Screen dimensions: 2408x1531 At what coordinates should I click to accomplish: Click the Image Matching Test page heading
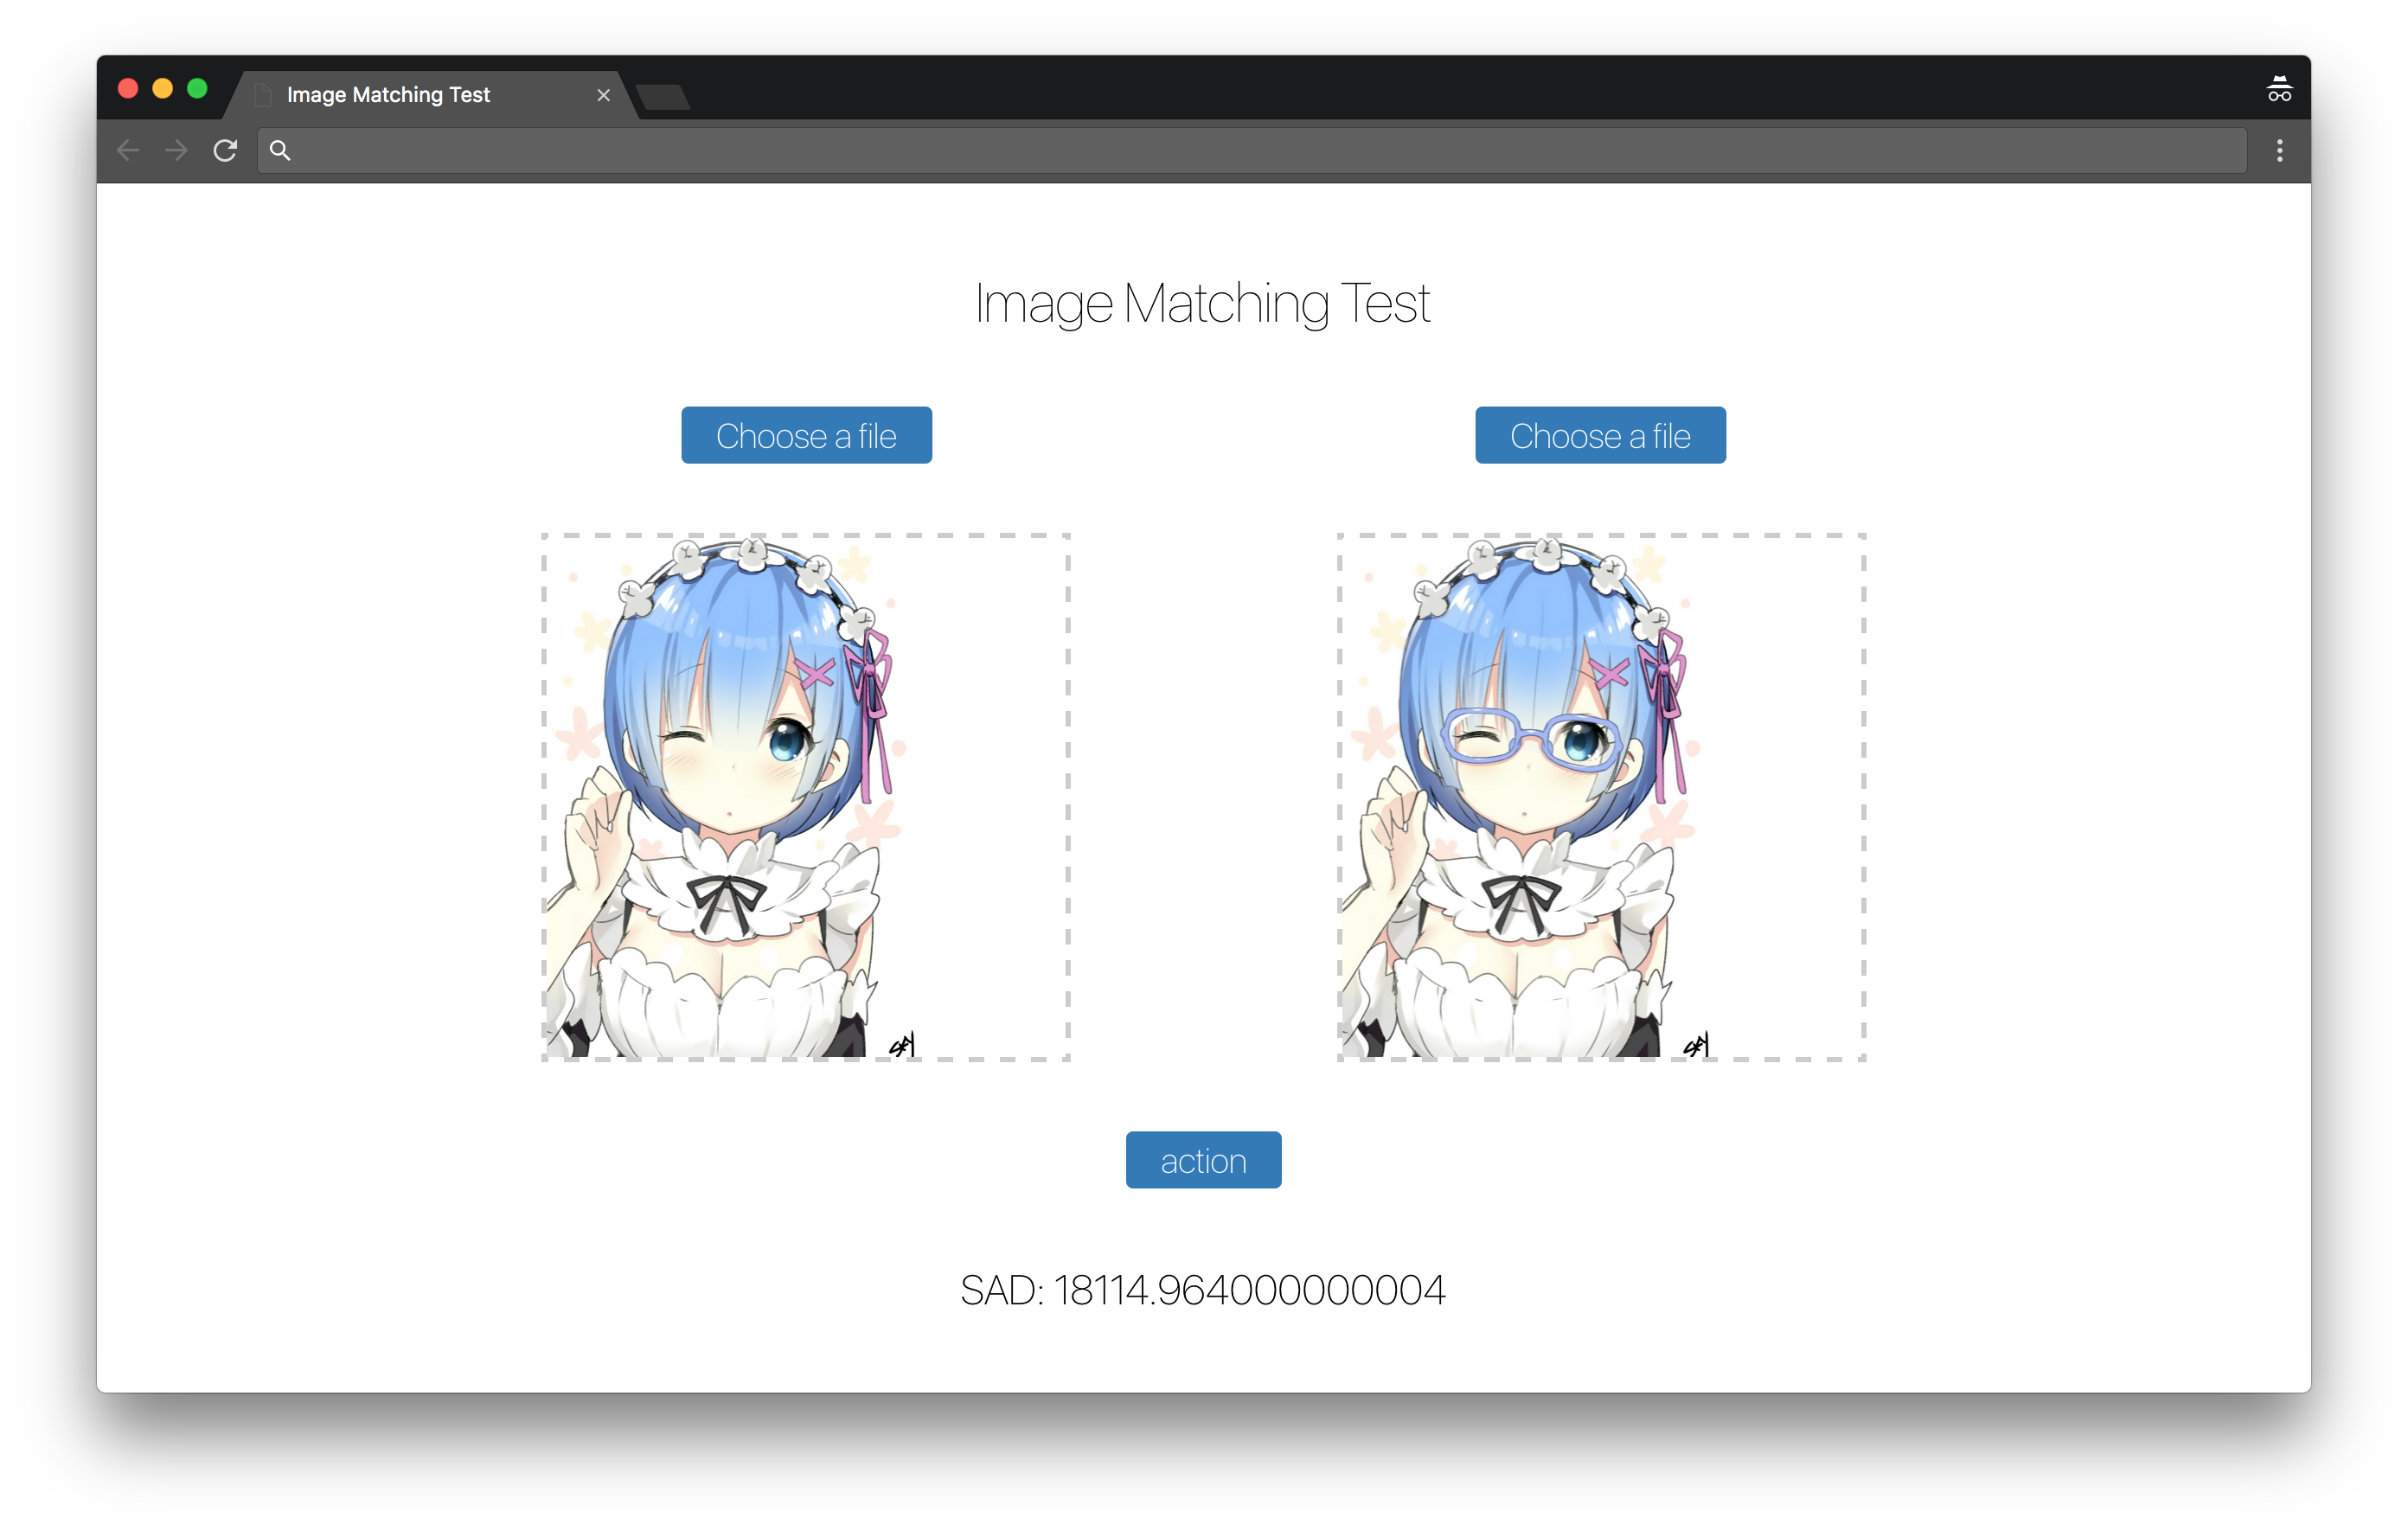click(x=1202, y=303)
